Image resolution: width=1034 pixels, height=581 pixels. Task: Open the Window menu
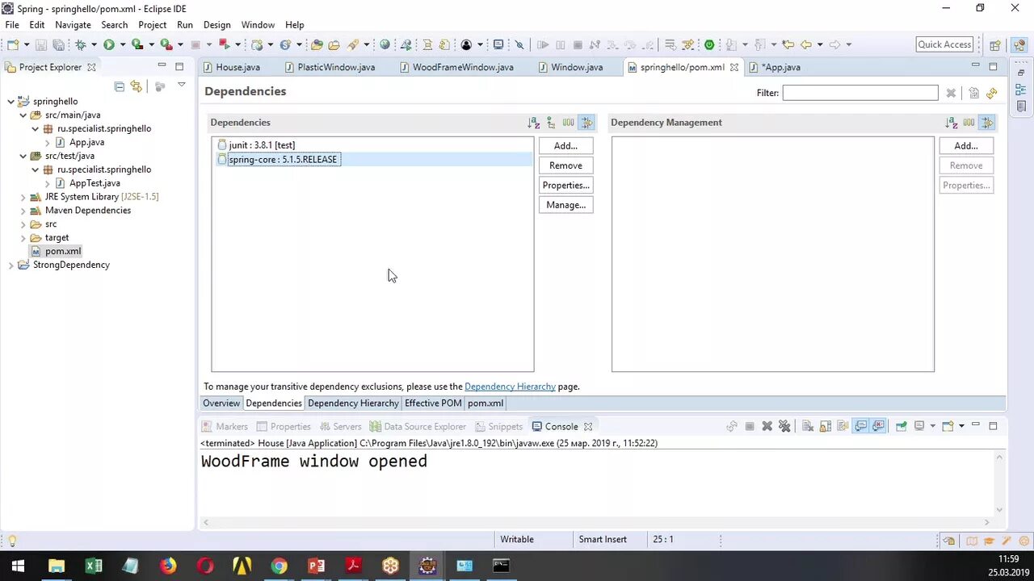pos(258,24)
